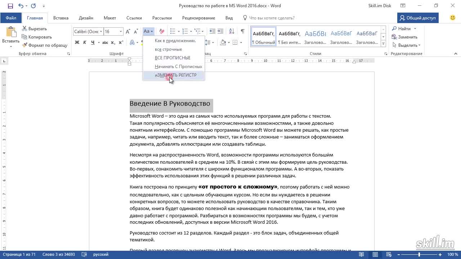Open the underline style dropdown arrow
Viewport: 461px width, 259px height.
pyautogui.click(x=98, y=42)
